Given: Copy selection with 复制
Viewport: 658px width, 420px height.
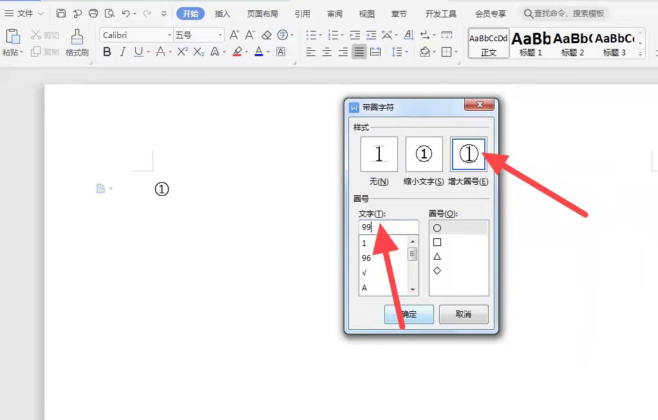Looking at the screenshot, I should pyautogui.click(x=45, y=52).
